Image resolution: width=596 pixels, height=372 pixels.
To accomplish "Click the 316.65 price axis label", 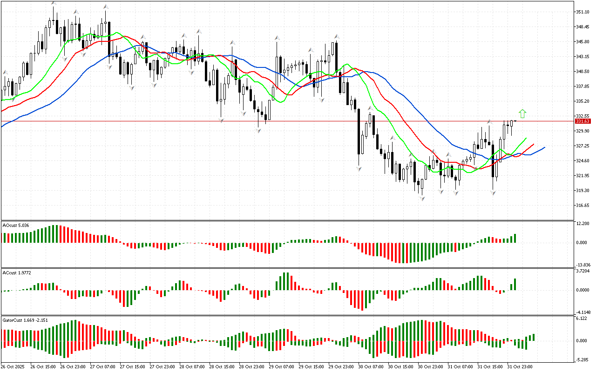I will pyautogui.click(x=582, y=206).
